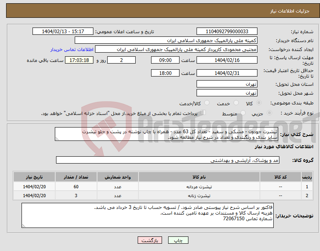Click the price validity time 18:00
This screenshot has height=251, width=320.
point(165,73)
